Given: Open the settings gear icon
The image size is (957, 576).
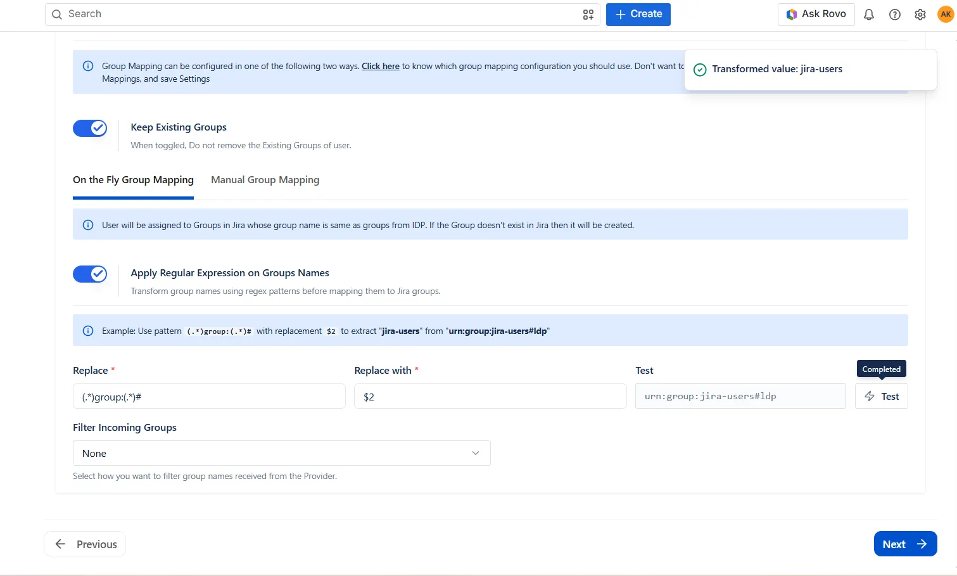Looking at the screenshot, I should 920,15.
